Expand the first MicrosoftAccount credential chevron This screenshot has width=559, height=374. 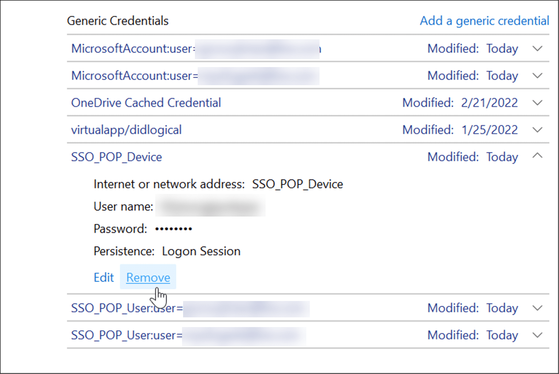(537, 49)
